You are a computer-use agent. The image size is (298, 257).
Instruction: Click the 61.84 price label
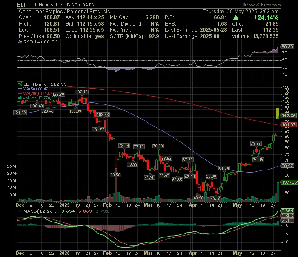(x=224, y=168)
